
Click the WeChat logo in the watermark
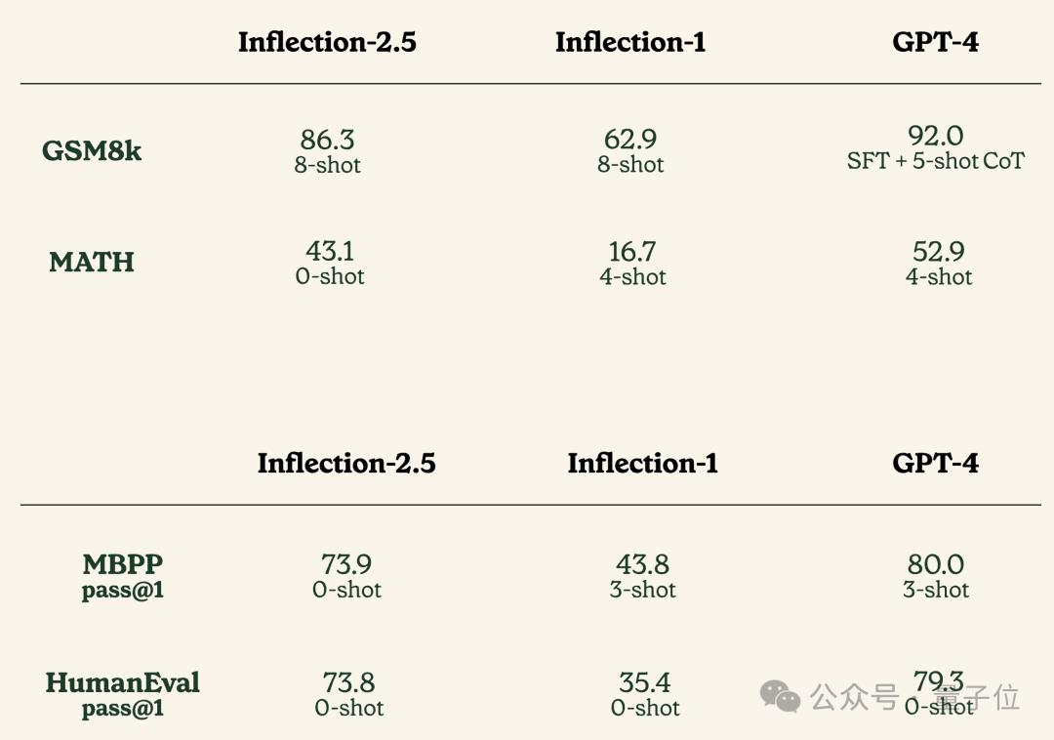[780, 696]
